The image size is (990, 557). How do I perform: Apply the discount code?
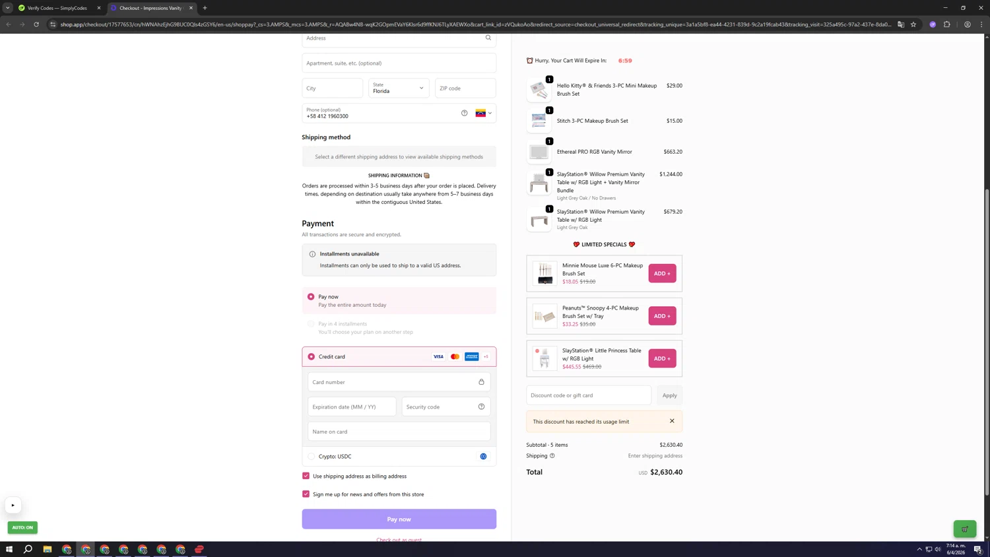point(669,395)
